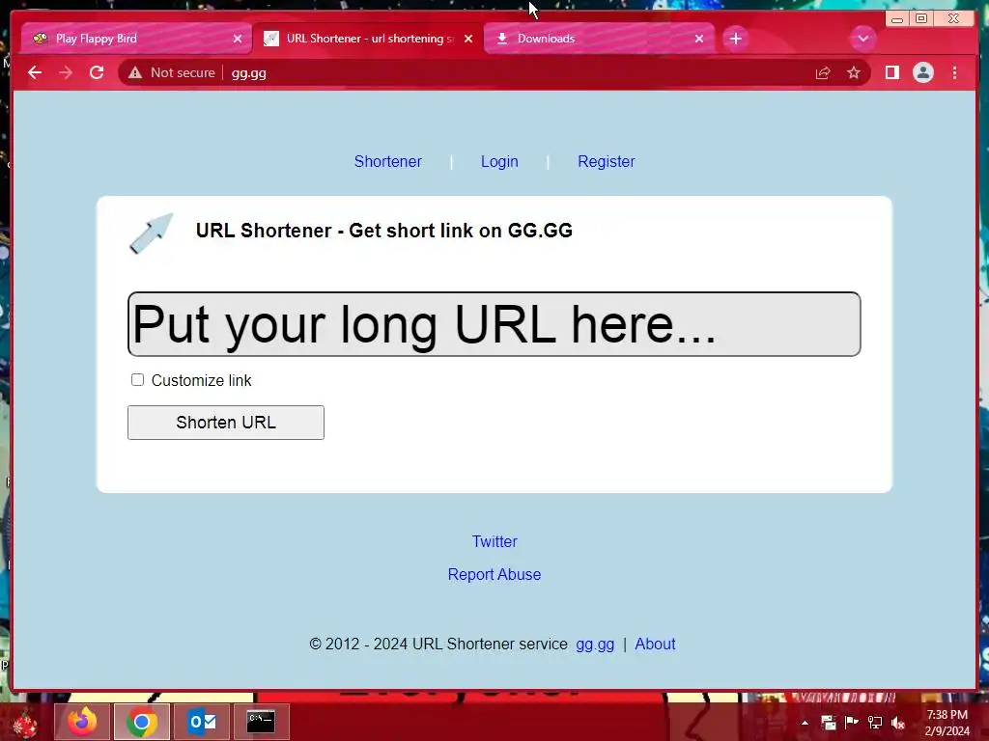The width and height of the screenshot is (989, 741).
Task: Open the Shortener page link
Action: [x=388, y=162]
